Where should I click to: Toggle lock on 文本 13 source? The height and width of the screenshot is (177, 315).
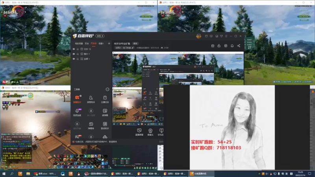coord(78,49)
